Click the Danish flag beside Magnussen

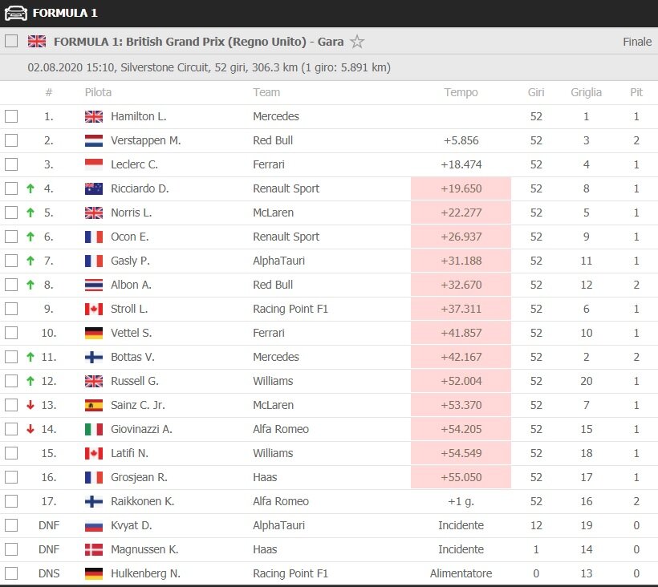[x=94, y=549]
